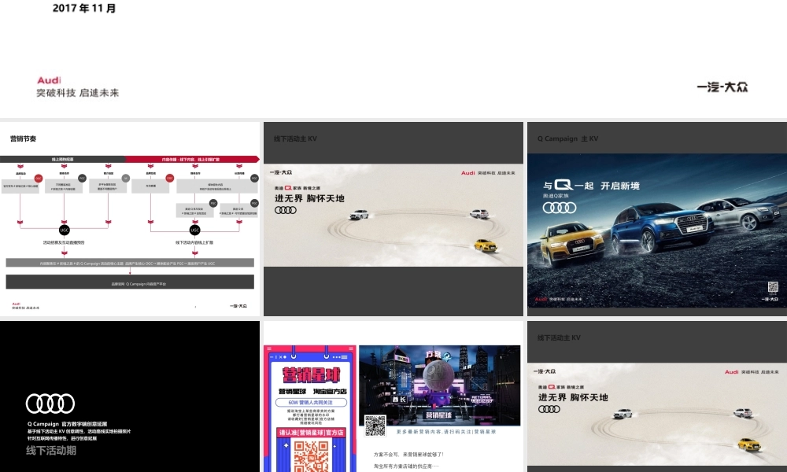This screenshot has width=787, height=472.
Task: Click the red Audi logo on cover slide
Action: 49,80
